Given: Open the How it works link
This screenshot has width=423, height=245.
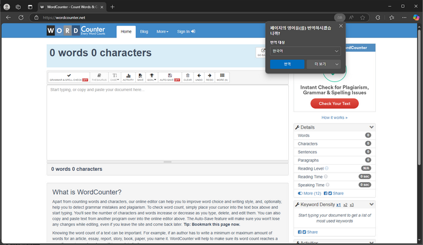Looking at the screenshot, I should (334, 118).
